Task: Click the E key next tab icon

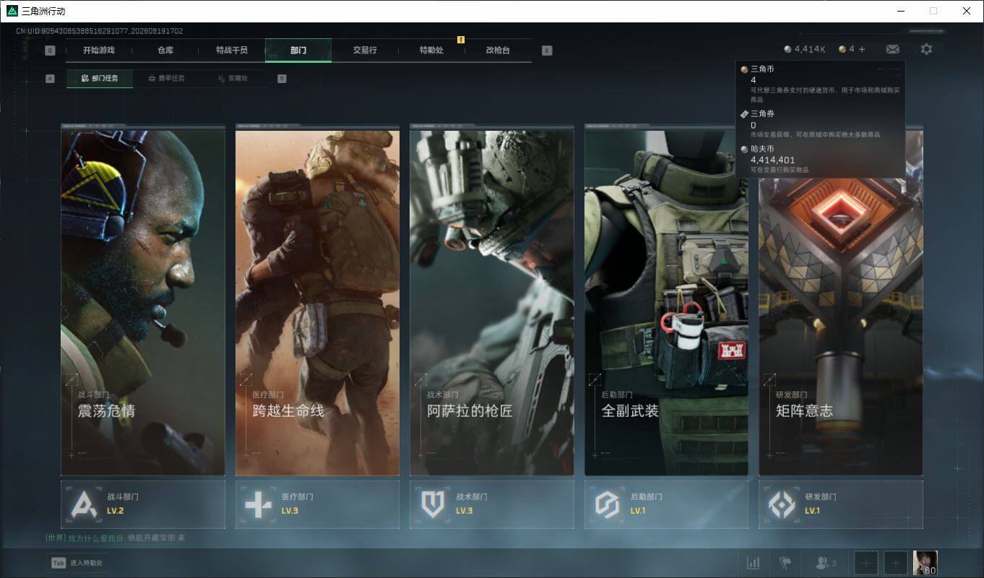Action: [x=547, y=51]
